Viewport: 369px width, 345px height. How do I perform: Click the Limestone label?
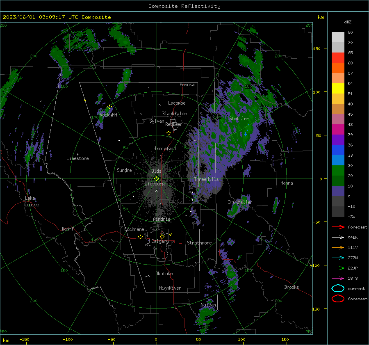[77, 158]
